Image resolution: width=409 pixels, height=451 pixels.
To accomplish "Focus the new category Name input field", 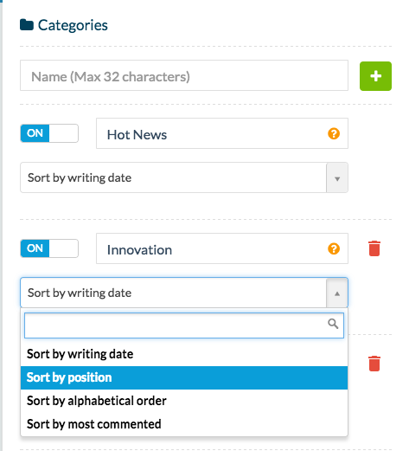I will [x=184, y=75].
